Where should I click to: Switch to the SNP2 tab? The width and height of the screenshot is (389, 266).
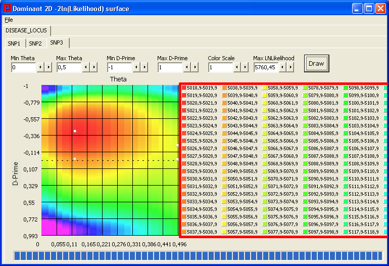point(35,43)
